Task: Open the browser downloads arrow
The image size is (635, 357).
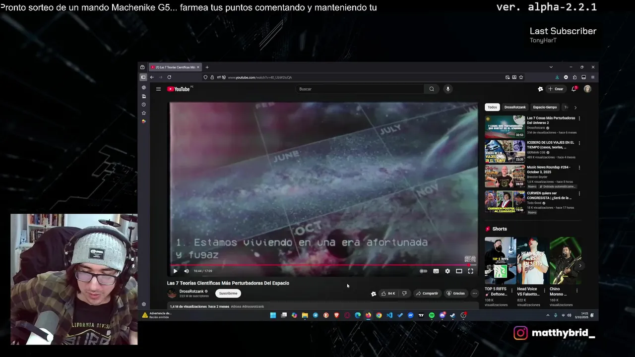Action: [x=557, y=77]
